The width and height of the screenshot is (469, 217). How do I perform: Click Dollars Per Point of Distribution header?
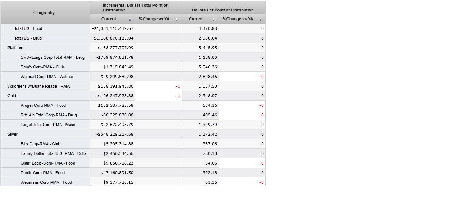tap(223, 10)
